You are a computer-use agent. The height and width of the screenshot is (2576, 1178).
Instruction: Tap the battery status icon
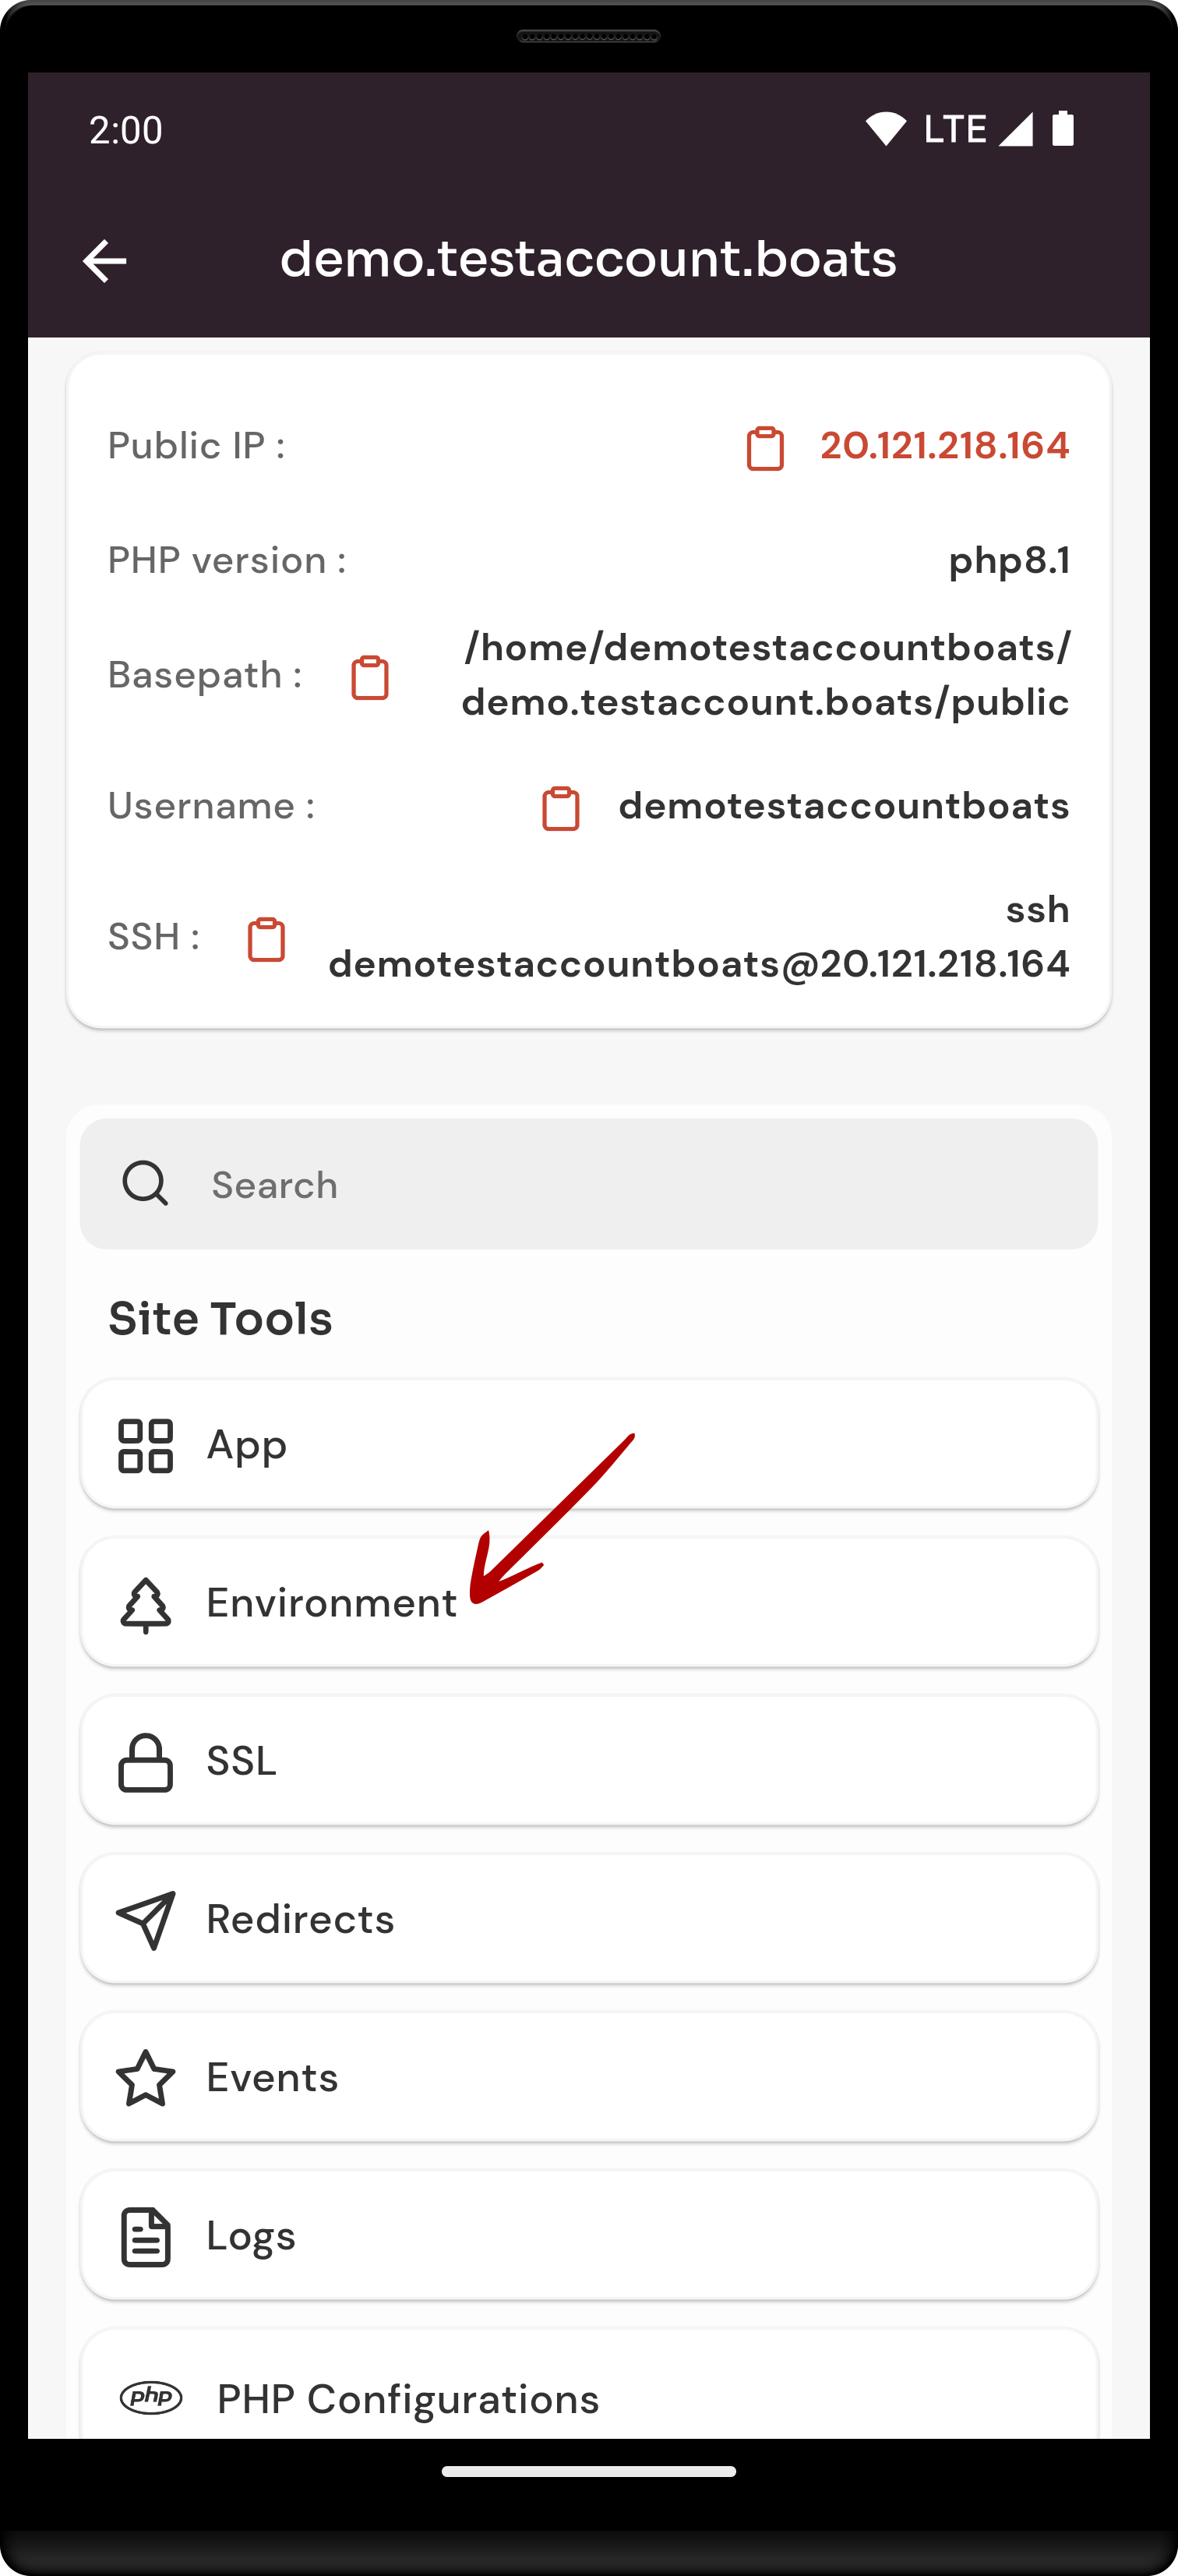pos(1063,128)
